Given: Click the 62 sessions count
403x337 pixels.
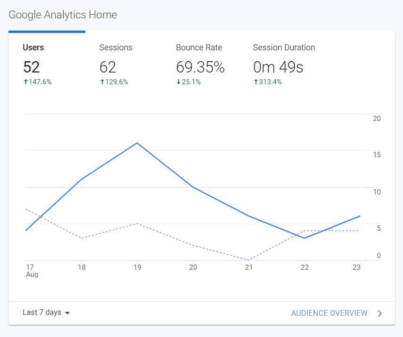Looking at the screenshot, I should 107,67.
